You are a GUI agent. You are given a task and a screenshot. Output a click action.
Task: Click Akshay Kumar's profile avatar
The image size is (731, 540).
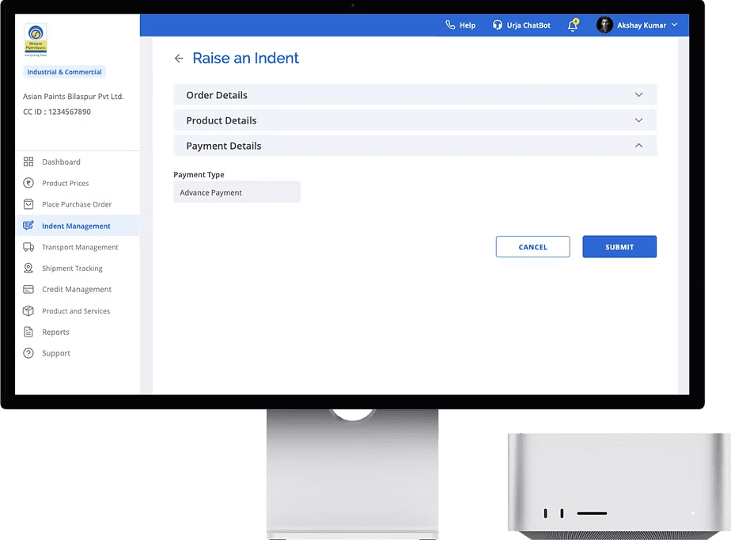[x=604, y=25]
